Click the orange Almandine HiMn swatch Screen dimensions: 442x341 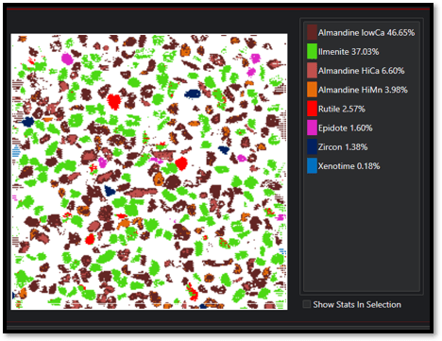click(x=312, y=90)
